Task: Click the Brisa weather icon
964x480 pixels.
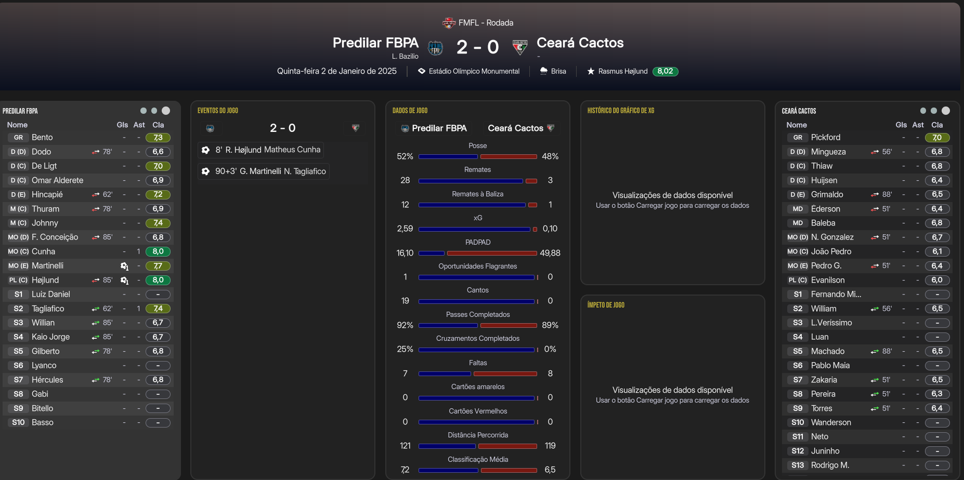Action: (544, 71)
